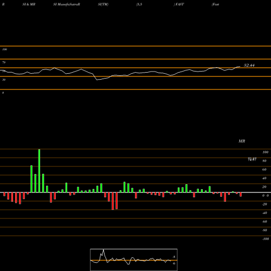Screen dimensions: 271x271
Task: Click the FAST text in the header
Action: coord(179,4)
